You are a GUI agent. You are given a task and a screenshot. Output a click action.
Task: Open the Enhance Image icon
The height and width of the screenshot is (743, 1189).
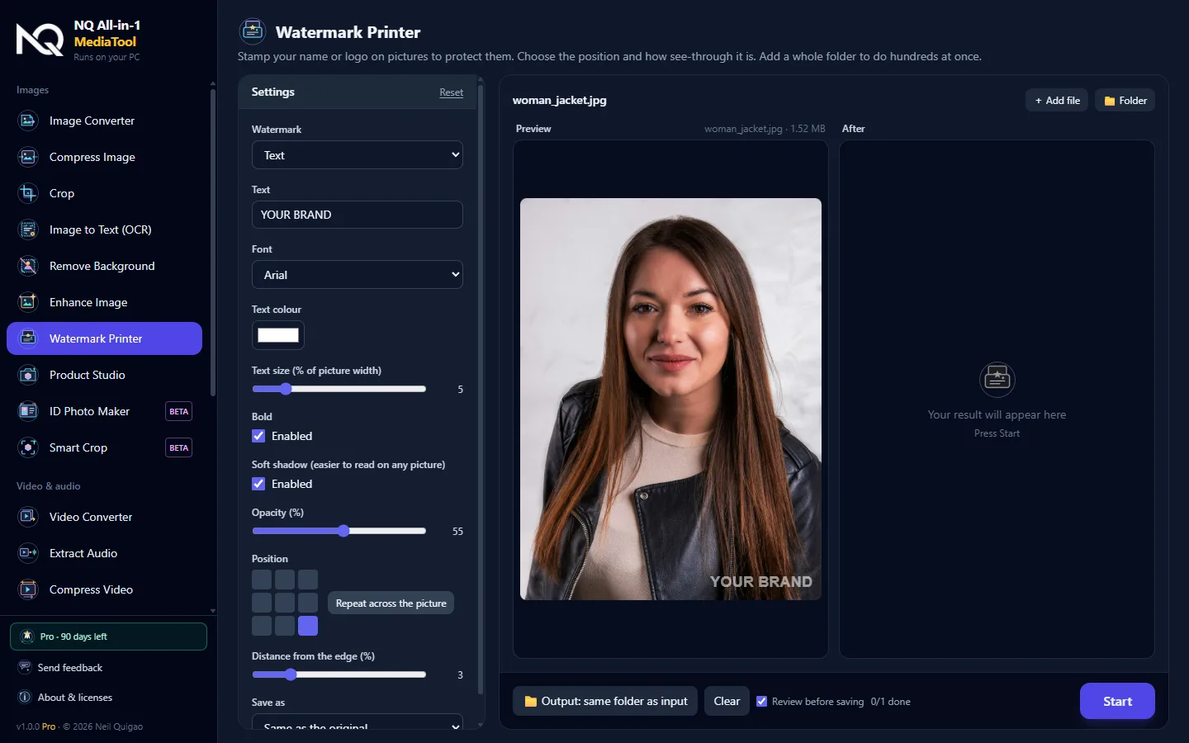coord(28,302)
